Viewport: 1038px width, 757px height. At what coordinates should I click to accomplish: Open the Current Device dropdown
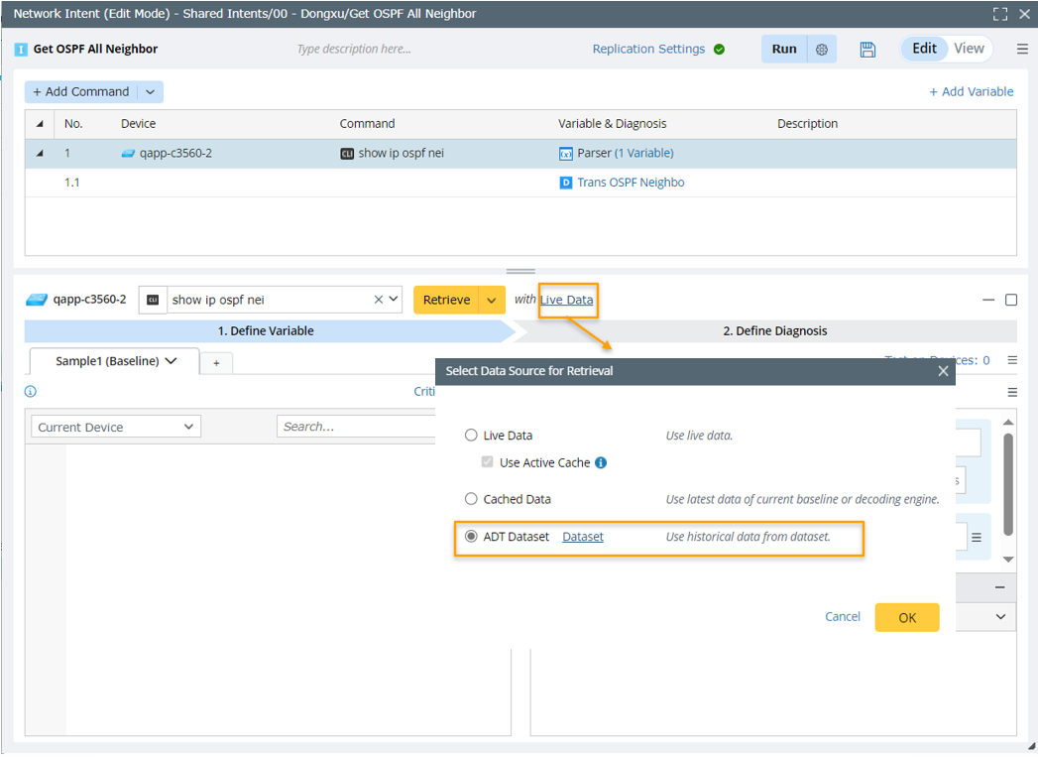pyautogui.click(x=115, y=428)
